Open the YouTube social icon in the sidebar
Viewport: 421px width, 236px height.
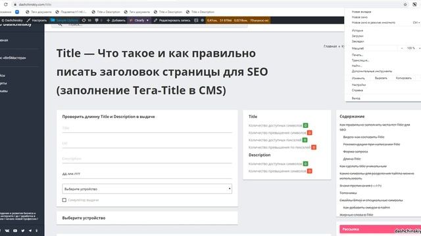tap(15, 231)
